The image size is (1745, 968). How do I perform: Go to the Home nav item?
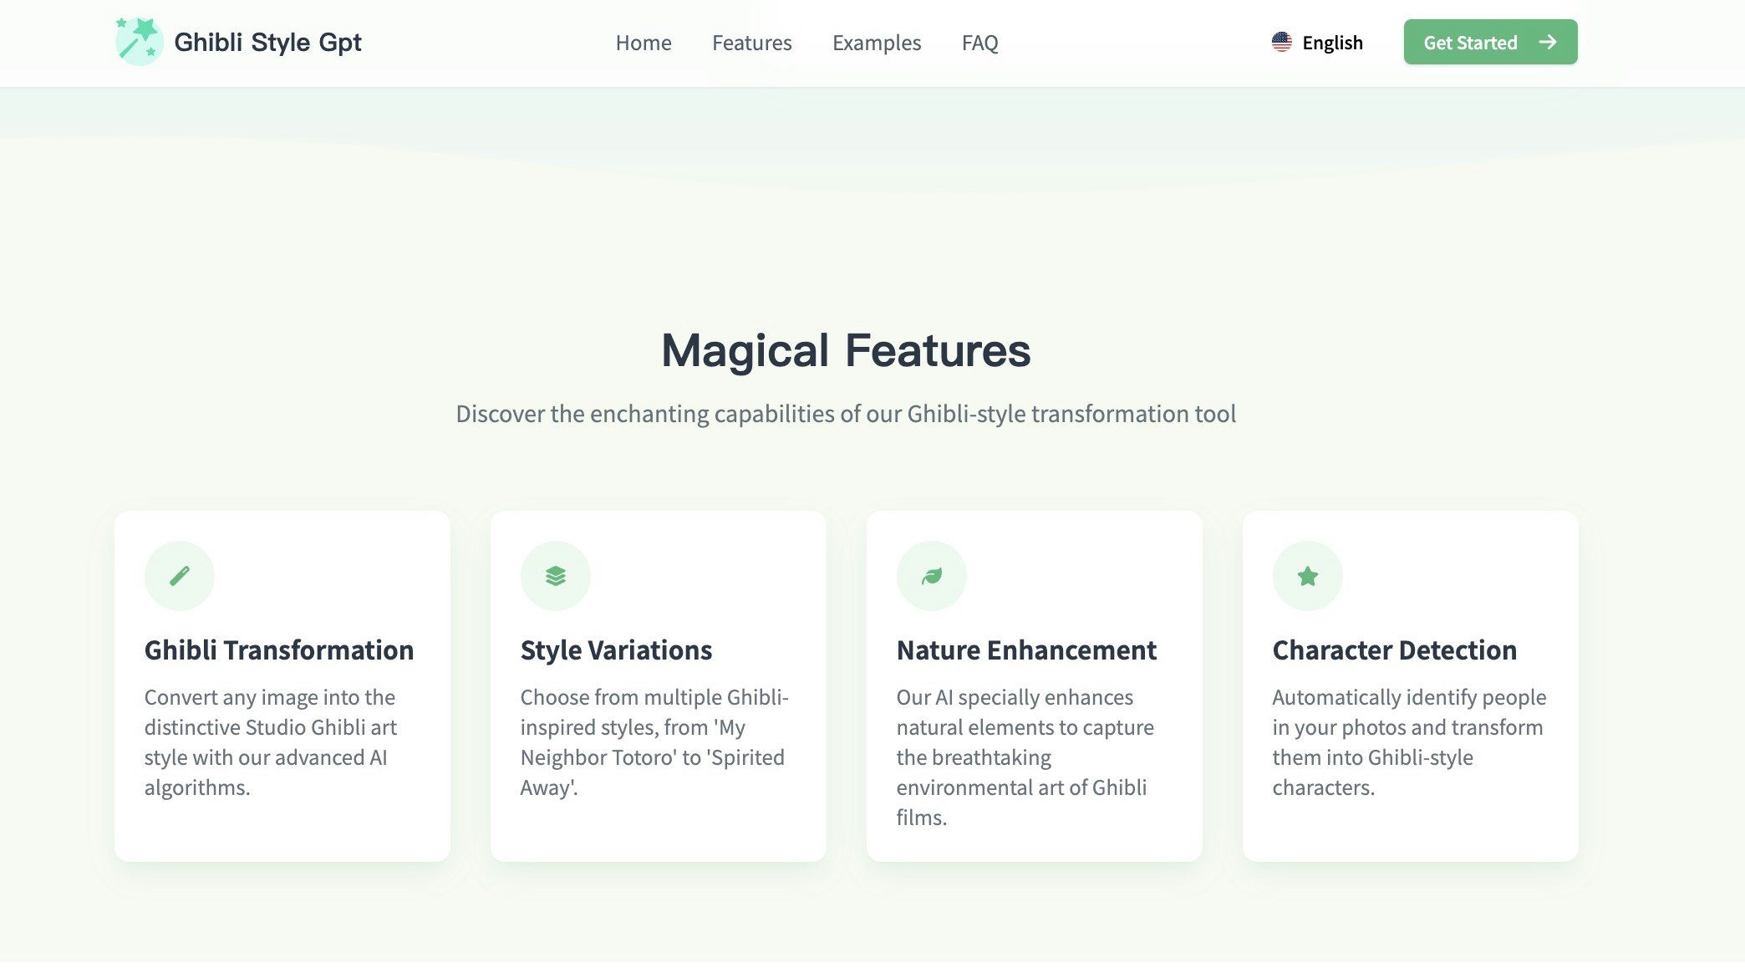click(x=644, y=43)
